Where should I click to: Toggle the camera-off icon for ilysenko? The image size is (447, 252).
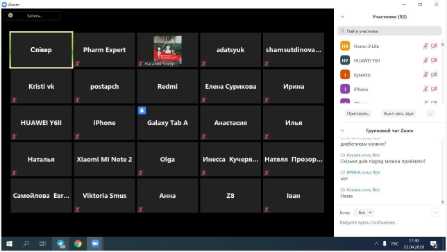coord(435,75)
